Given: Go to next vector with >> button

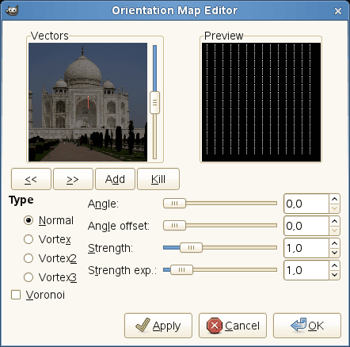Looking at the screenshot, I should click(x=73, y=179).
